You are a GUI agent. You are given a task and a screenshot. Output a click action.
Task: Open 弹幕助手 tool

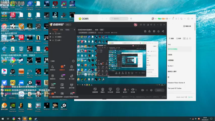(62, 68)
